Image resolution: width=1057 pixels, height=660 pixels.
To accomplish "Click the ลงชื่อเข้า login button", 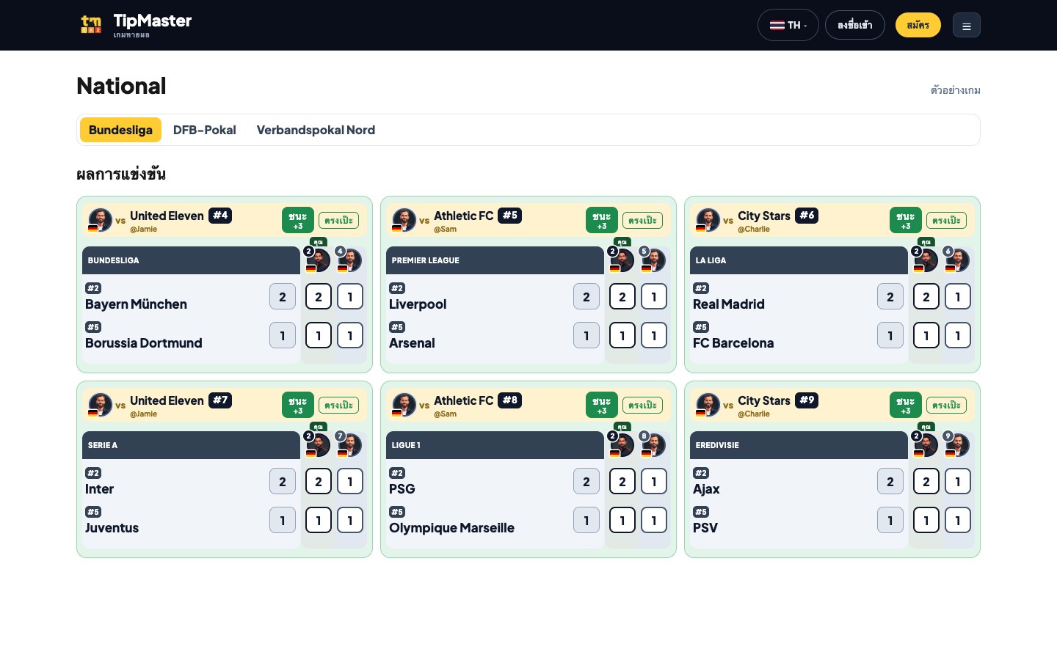I will coord(854,25).
